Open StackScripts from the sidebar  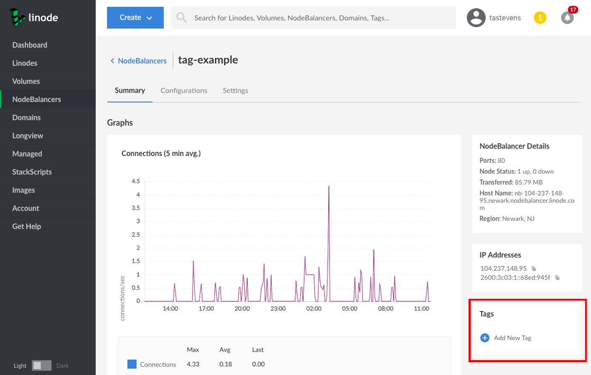[32, 172]
